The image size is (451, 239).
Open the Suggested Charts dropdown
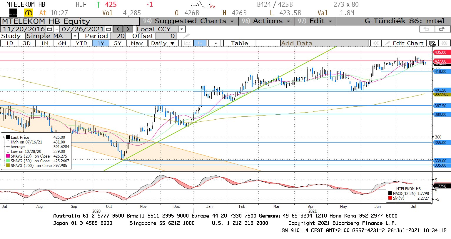189,21
